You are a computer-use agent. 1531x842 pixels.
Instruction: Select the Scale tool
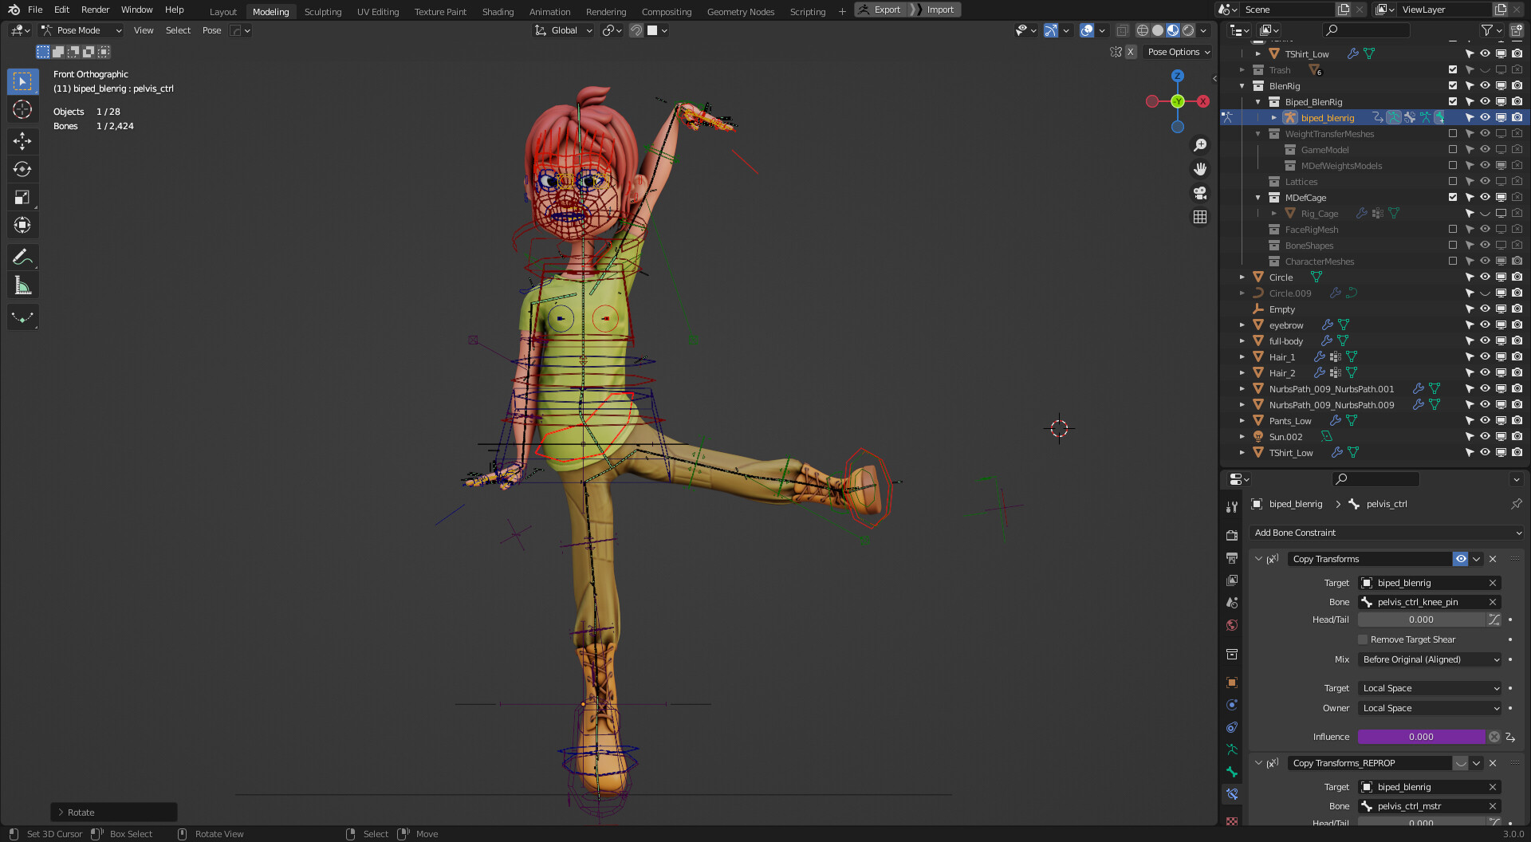point(22,196)
